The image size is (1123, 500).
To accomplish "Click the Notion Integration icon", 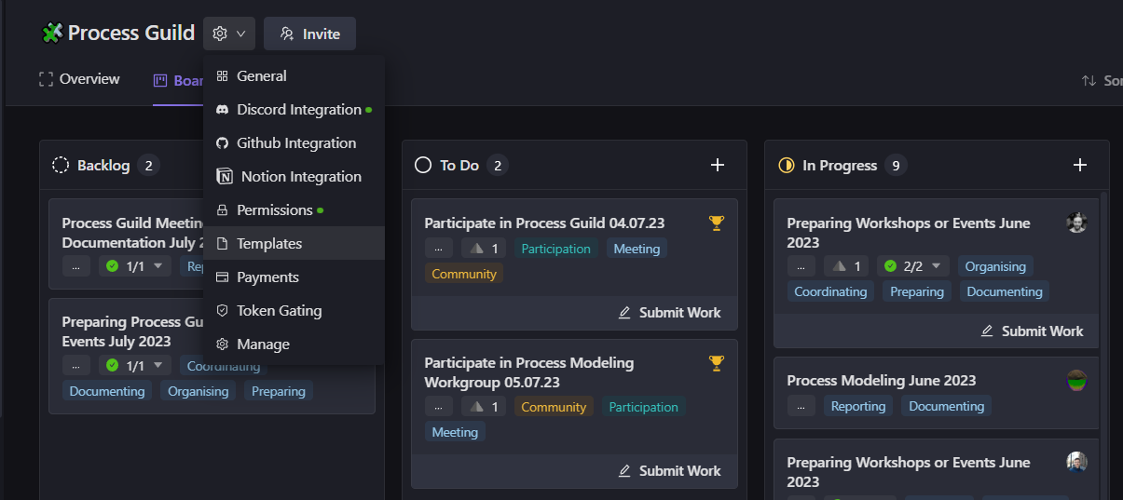I will pyautogui.click(x=225, y=177).
